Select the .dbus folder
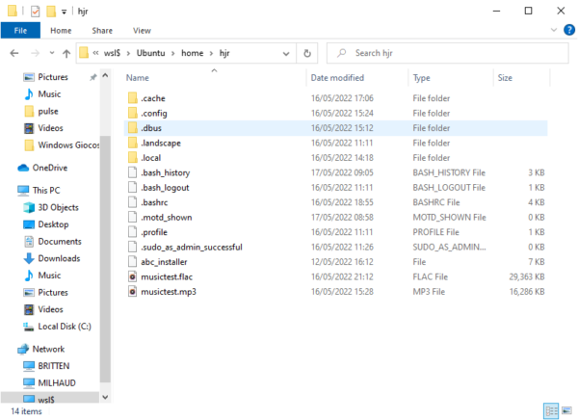This screenshot has width=578, height=420. coord(335,128)
